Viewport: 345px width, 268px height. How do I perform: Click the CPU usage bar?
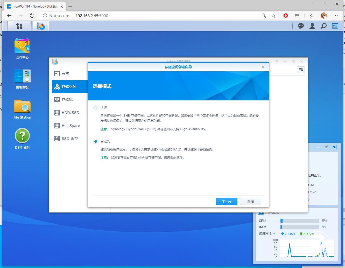pos(300,221)
